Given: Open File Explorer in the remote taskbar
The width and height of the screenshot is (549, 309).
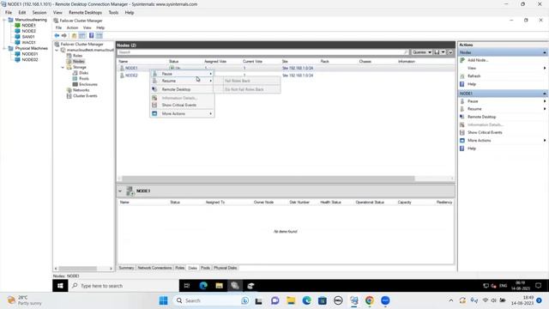Looking at the screenshot, I should click(220, 286).
